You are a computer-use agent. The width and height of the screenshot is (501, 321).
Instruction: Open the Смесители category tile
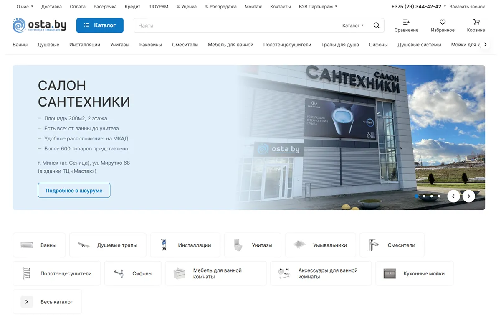[392, 245]
